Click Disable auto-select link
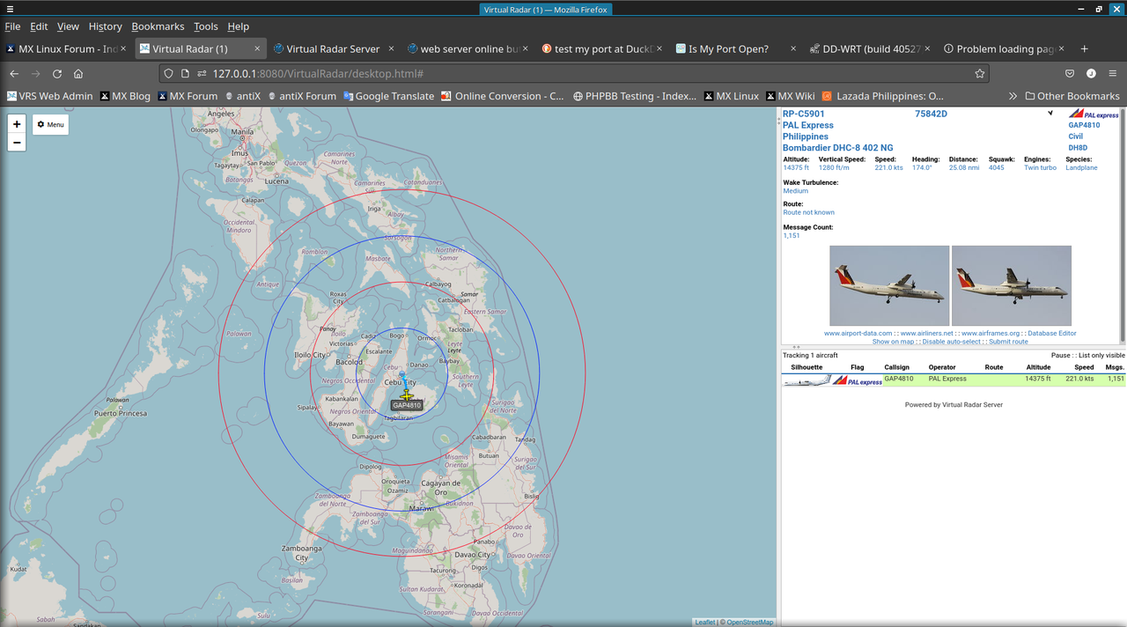Image resolution: width=1127 pixels, height=627 pixels. [x=952, y=342]
